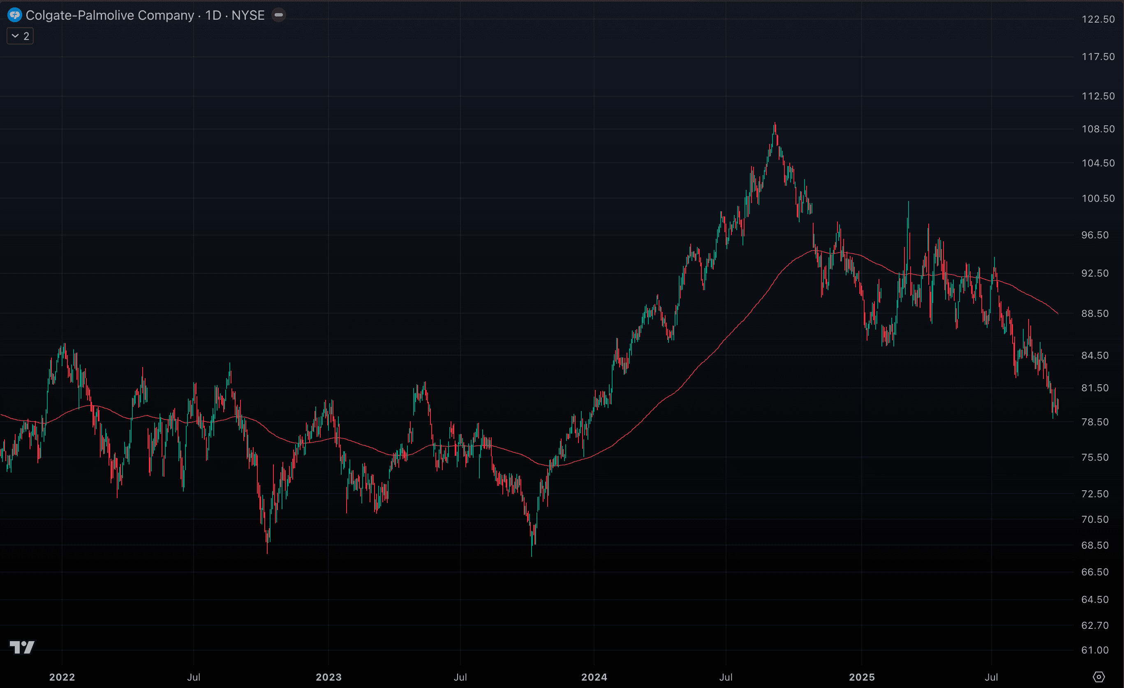
Task: Click the 122.50 price level label
Action: pos(1098,18)
